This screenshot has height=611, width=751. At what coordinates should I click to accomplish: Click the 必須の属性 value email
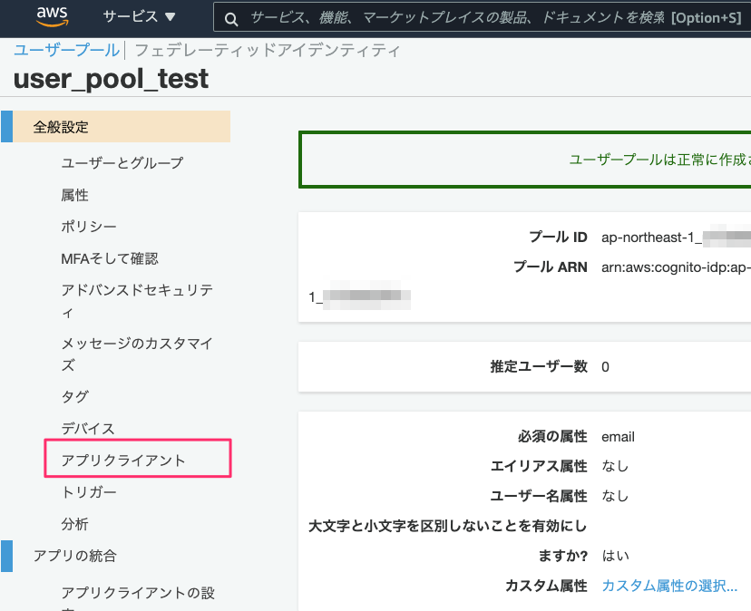[x=618, y=437]
